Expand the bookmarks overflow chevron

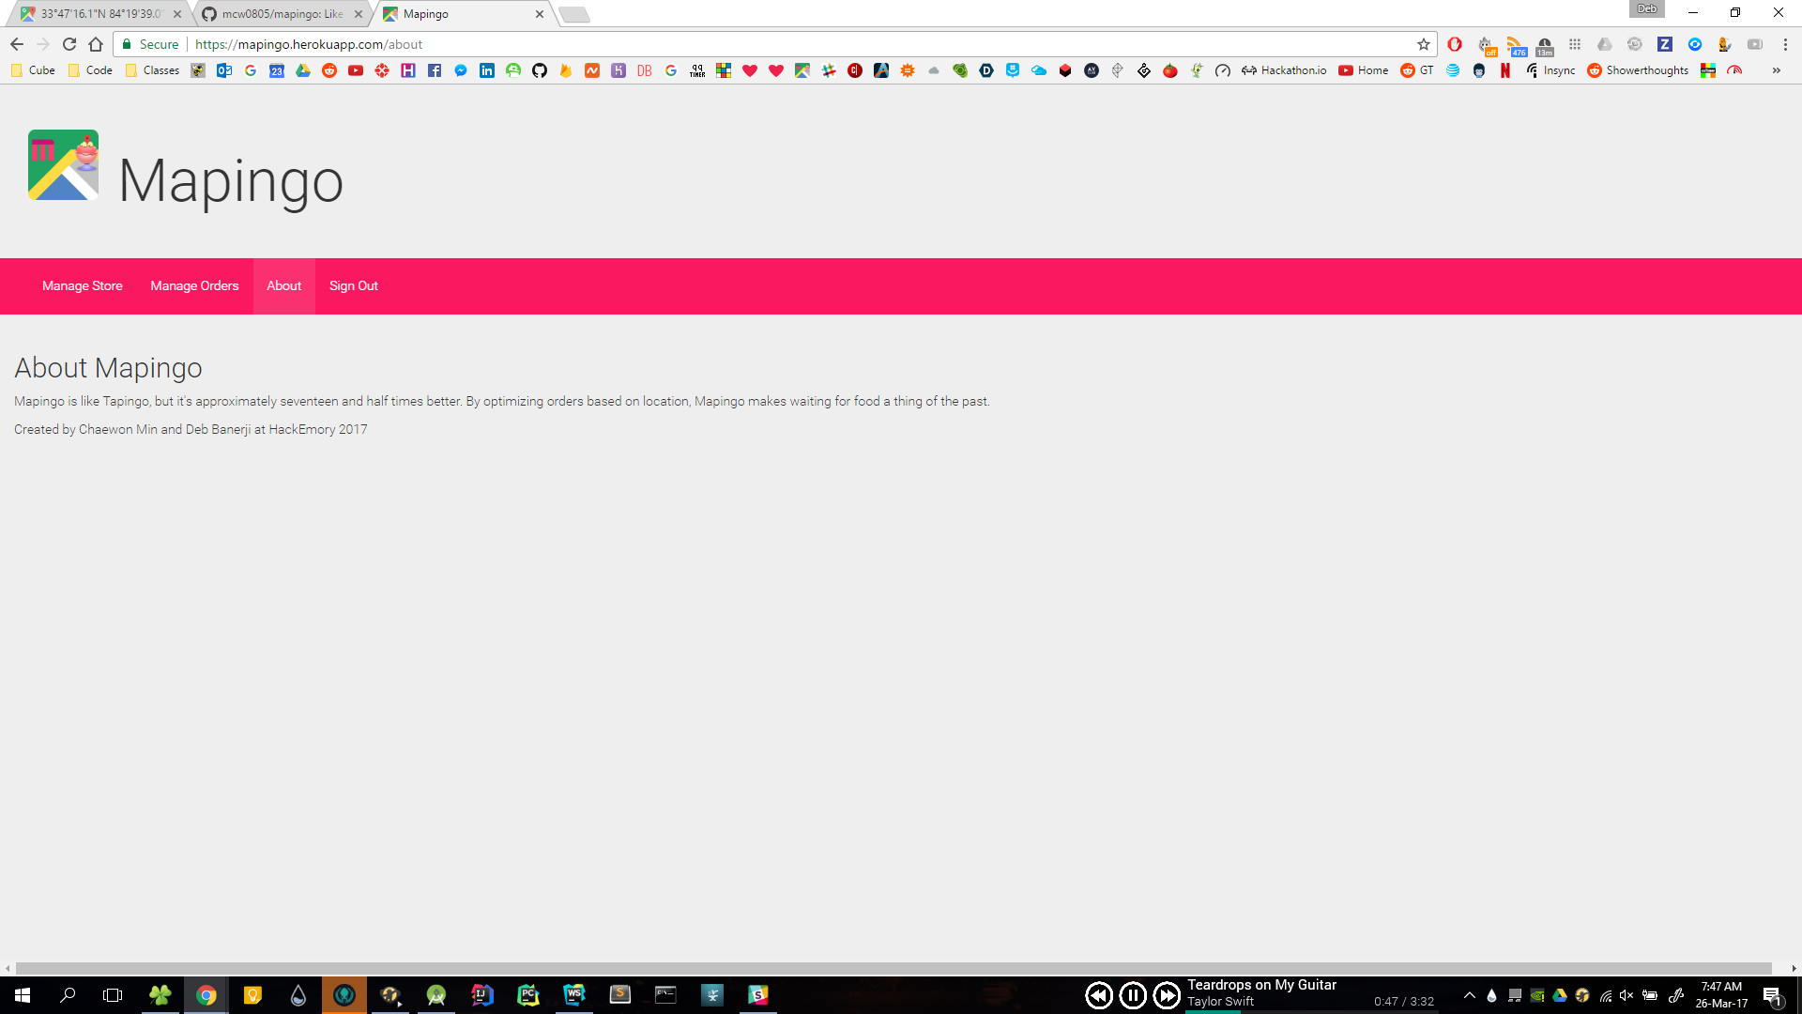(x=1776, y=70)
